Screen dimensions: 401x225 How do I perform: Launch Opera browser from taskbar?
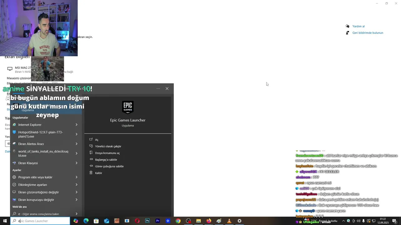pos(137,221)
